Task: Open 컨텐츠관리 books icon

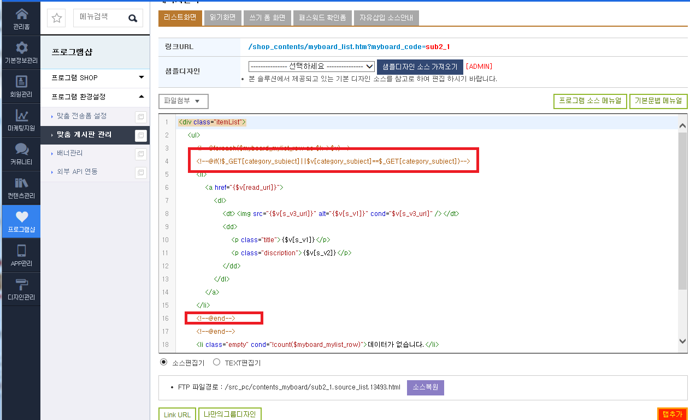Action: 21,183
